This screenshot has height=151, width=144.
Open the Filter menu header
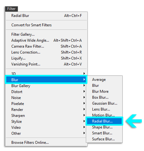pyautogui.click(x=11, y=9)
